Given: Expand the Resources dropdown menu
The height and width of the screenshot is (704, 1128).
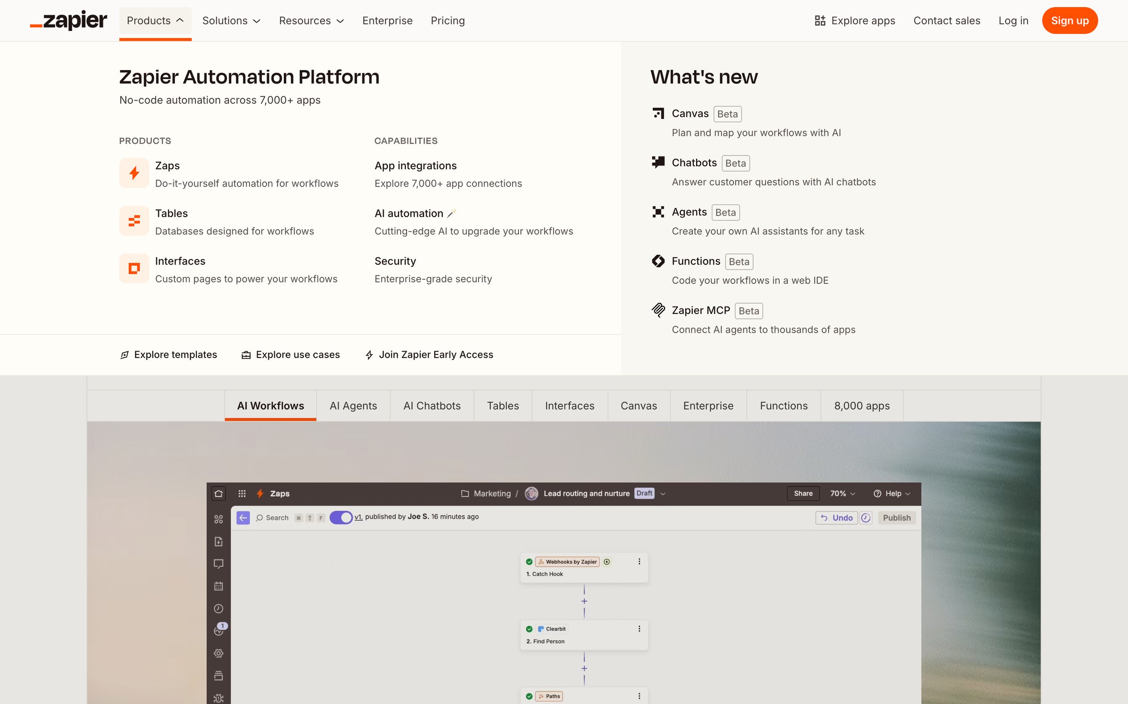Looking at the screenshot, I should (x=312, y=21).
